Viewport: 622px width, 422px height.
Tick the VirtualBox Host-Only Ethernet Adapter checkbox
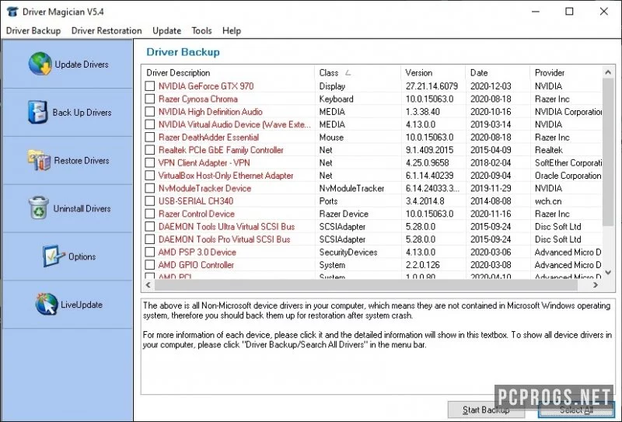[149, 176]
